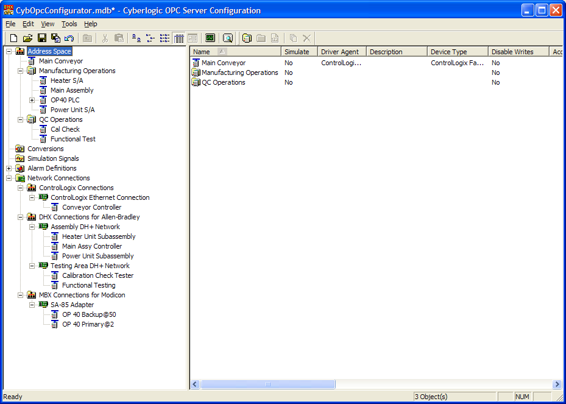Click the horizontal scrollbar right arrow
Screen dimensions: 566x404
pyautogui.click(x=556, y=385)
